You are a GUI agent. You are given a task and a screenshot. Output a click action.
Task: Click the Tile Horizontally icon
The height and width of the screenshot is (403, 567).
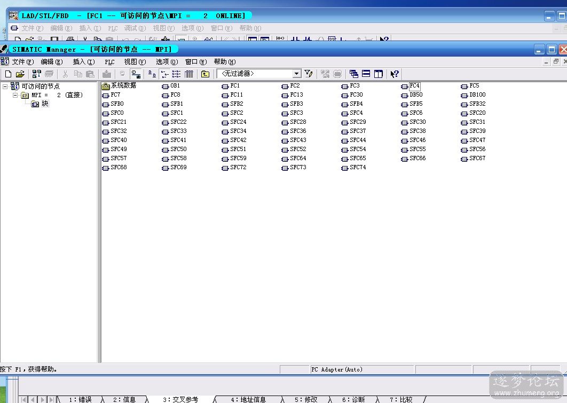pos(366,74)
